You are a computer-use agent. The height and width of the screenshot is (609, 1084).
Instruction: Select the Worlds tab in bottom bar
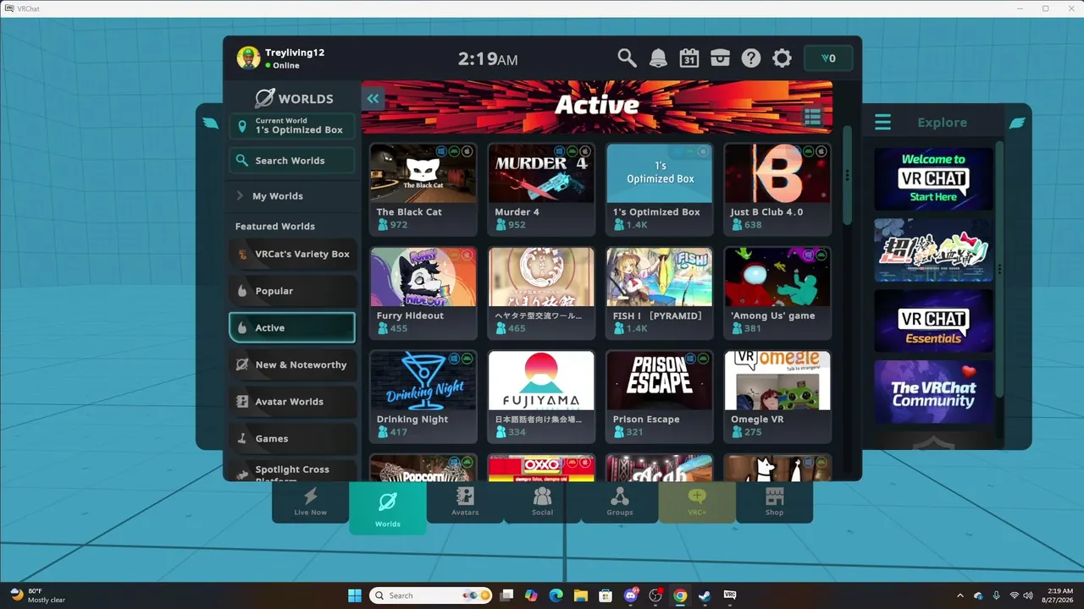pyautogui.click(x=388, y=507)
